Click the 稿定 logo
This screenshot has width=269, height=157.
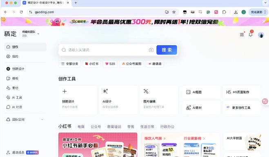click(10, 34)
